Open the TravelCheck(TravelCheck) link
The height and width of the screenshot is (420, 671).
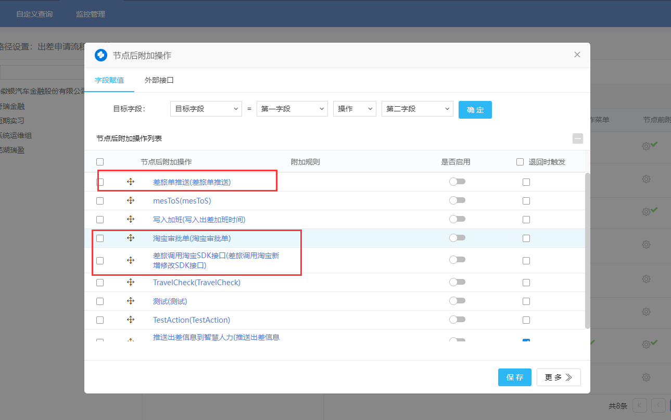click(197, 283)
